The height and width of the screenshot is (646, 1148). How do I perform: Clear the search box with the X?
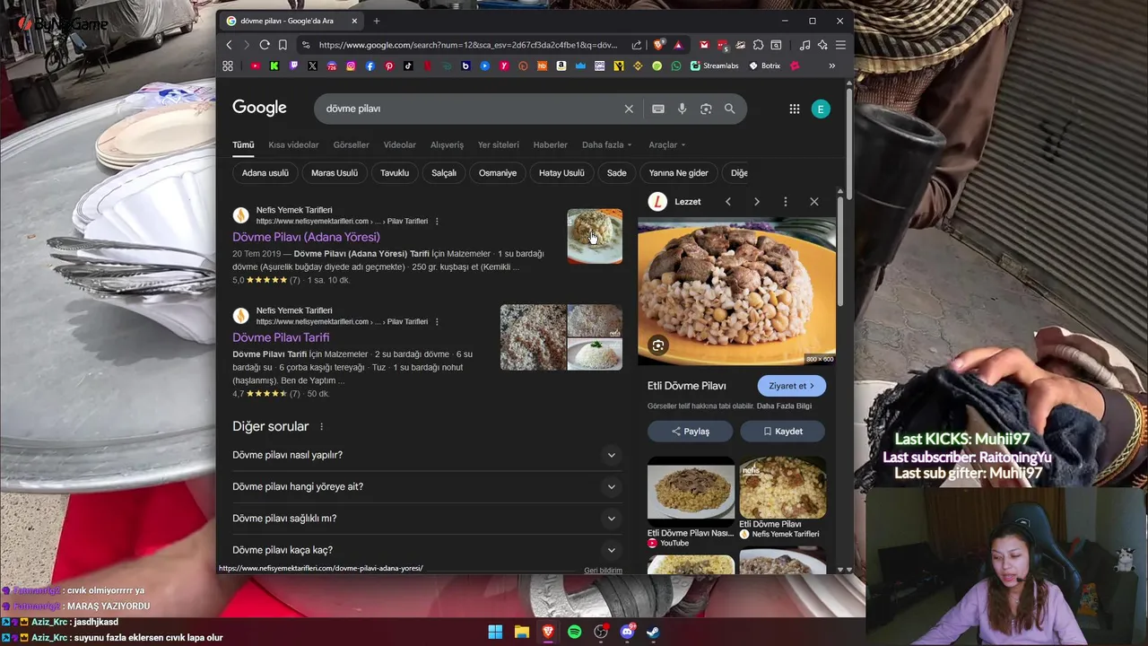629,109
